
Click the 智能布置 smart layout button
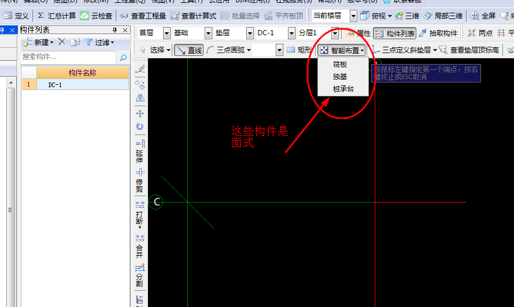(342, 50)
